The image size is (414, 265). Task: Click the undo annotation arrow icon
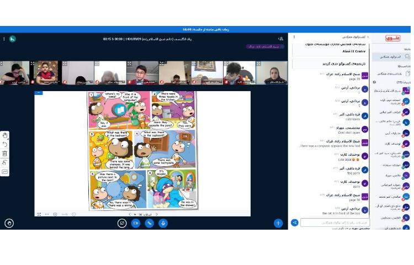(x=5, y=144)
